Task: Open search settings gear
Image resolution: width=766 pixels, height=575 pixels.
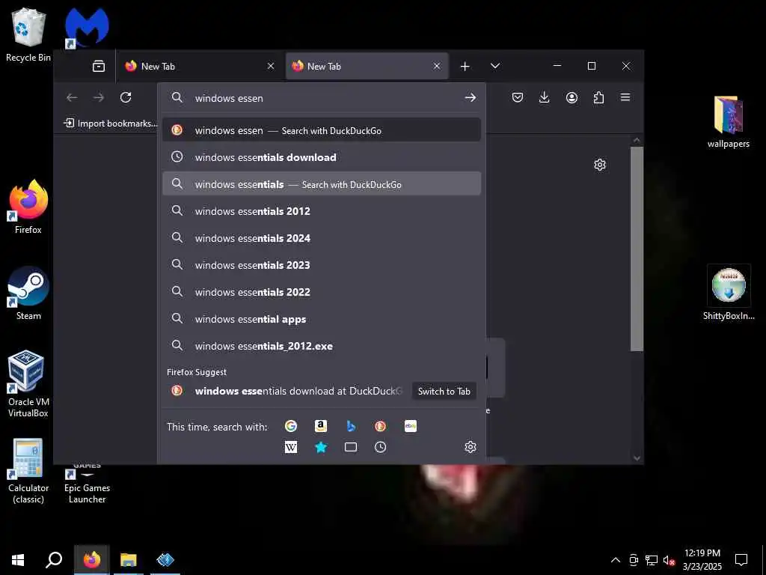Action: pyautogui.click(x=470, y=447)
